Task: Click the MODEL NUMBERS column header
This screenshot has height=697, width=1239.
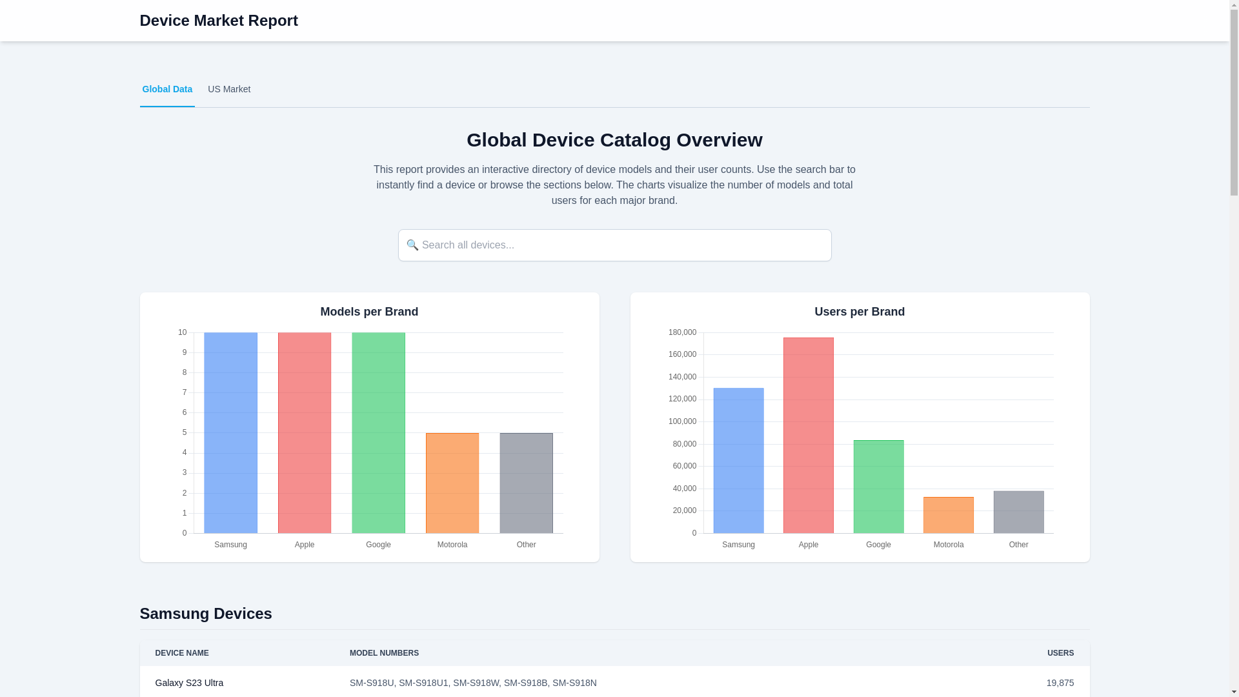Action: 384,653
